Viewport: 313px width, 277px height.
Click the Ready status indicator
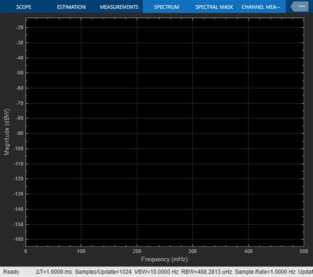tap(11, 272)
